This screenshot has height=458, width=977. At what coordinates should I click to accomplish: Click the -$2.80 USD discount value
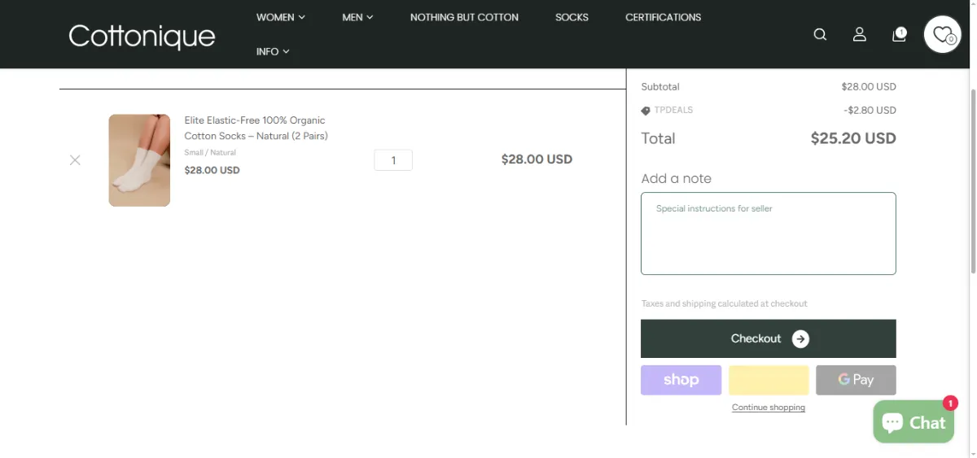870,110
